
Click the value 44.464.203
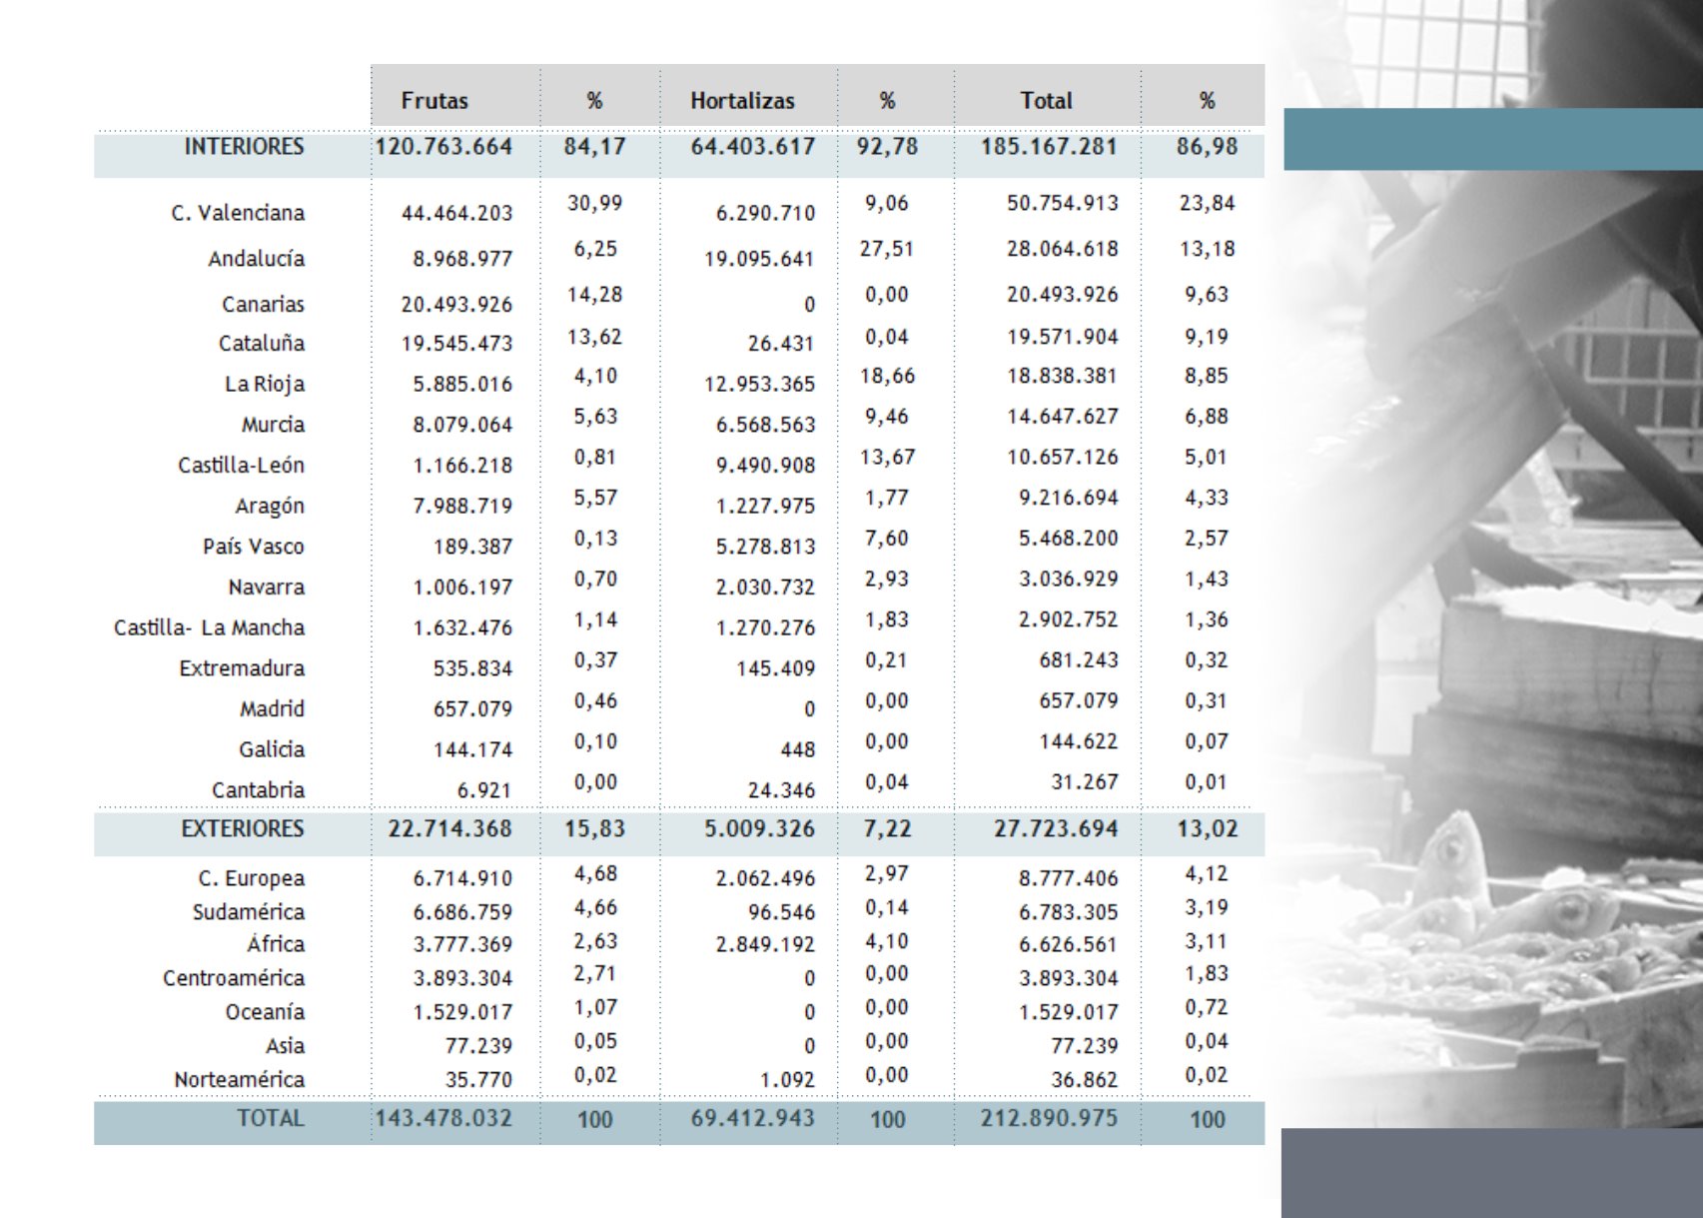click(x=456, y=213)
